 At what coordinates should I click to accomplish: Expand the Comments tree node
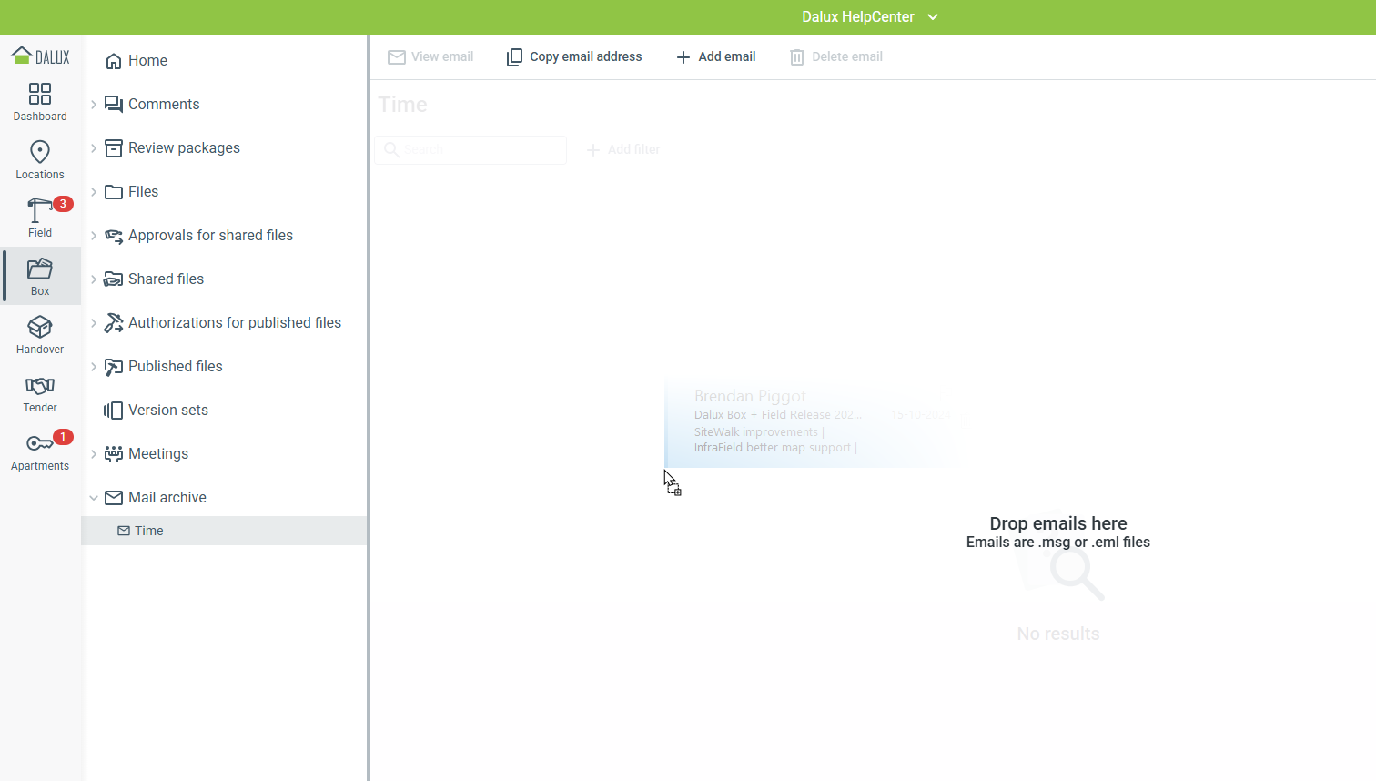tap(94, 105)
